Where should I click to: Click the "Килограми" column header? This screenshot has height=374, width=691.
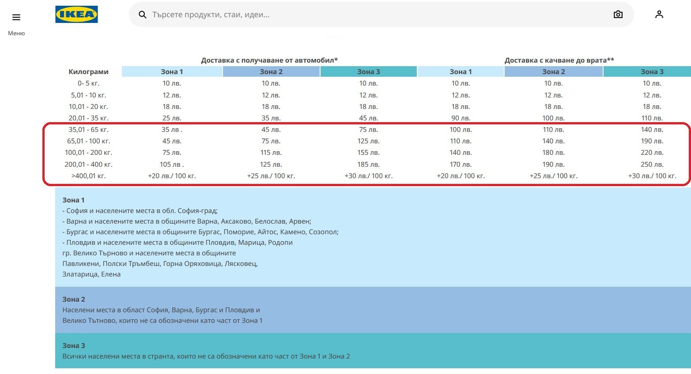88,71
